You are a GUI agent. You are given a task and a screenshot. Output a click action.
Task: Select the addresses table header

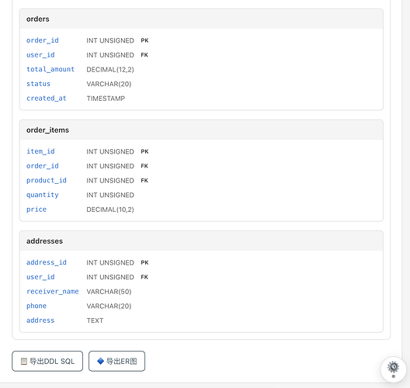(x=201, y=241)
